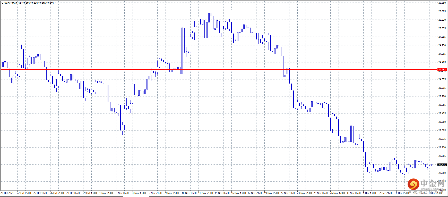Viewport: 448px width, 197px height.
Task: Click the 24.730 price axis label
Action: click(442, 45)
